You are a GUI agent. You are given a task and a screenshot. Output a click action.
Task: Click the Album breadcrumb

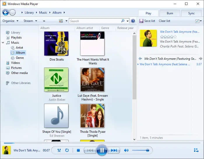tap(57, 13)
